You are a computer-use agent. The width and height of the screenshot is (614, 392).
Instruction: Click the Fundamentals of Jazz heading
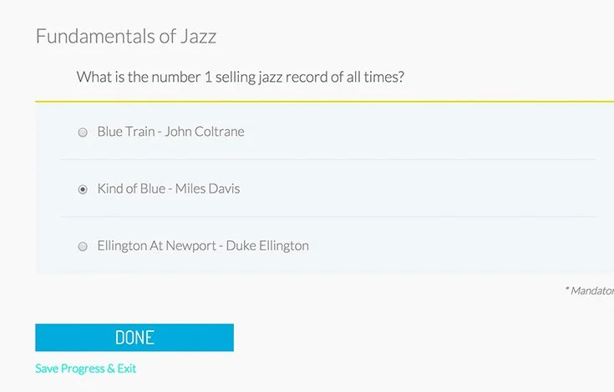pos(126,36)
